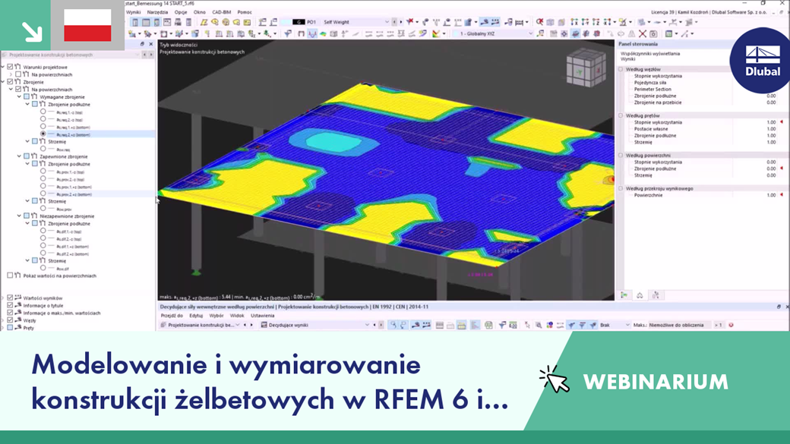Enable Pokaż wartości na powierzchniach checkbox
790x444 pixels.
coord(10,276)
